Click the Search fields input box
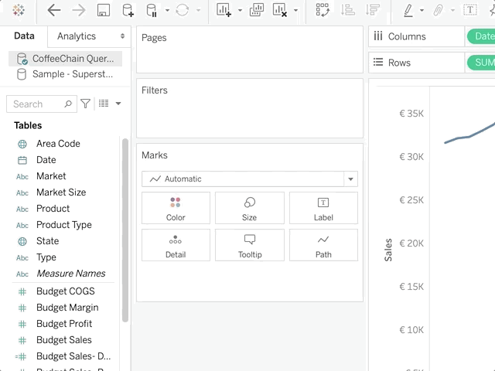Image resolution: width=495 pixels, height=371 pixels. pos(37,104)
